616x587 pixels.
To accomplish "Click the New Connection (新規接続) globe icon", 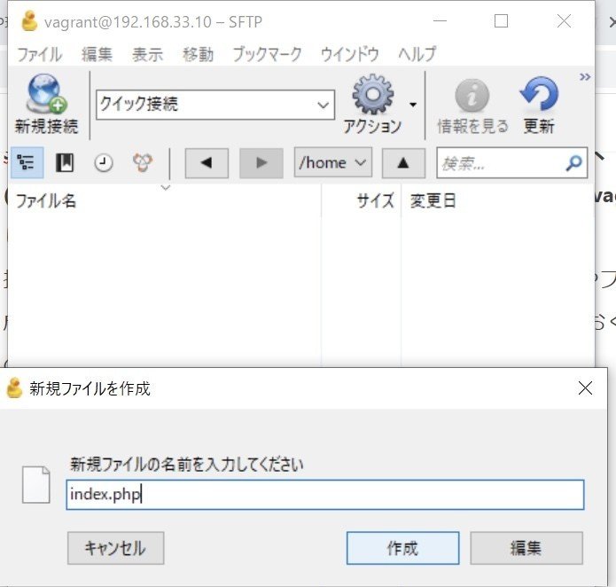I will coord(46,94).
